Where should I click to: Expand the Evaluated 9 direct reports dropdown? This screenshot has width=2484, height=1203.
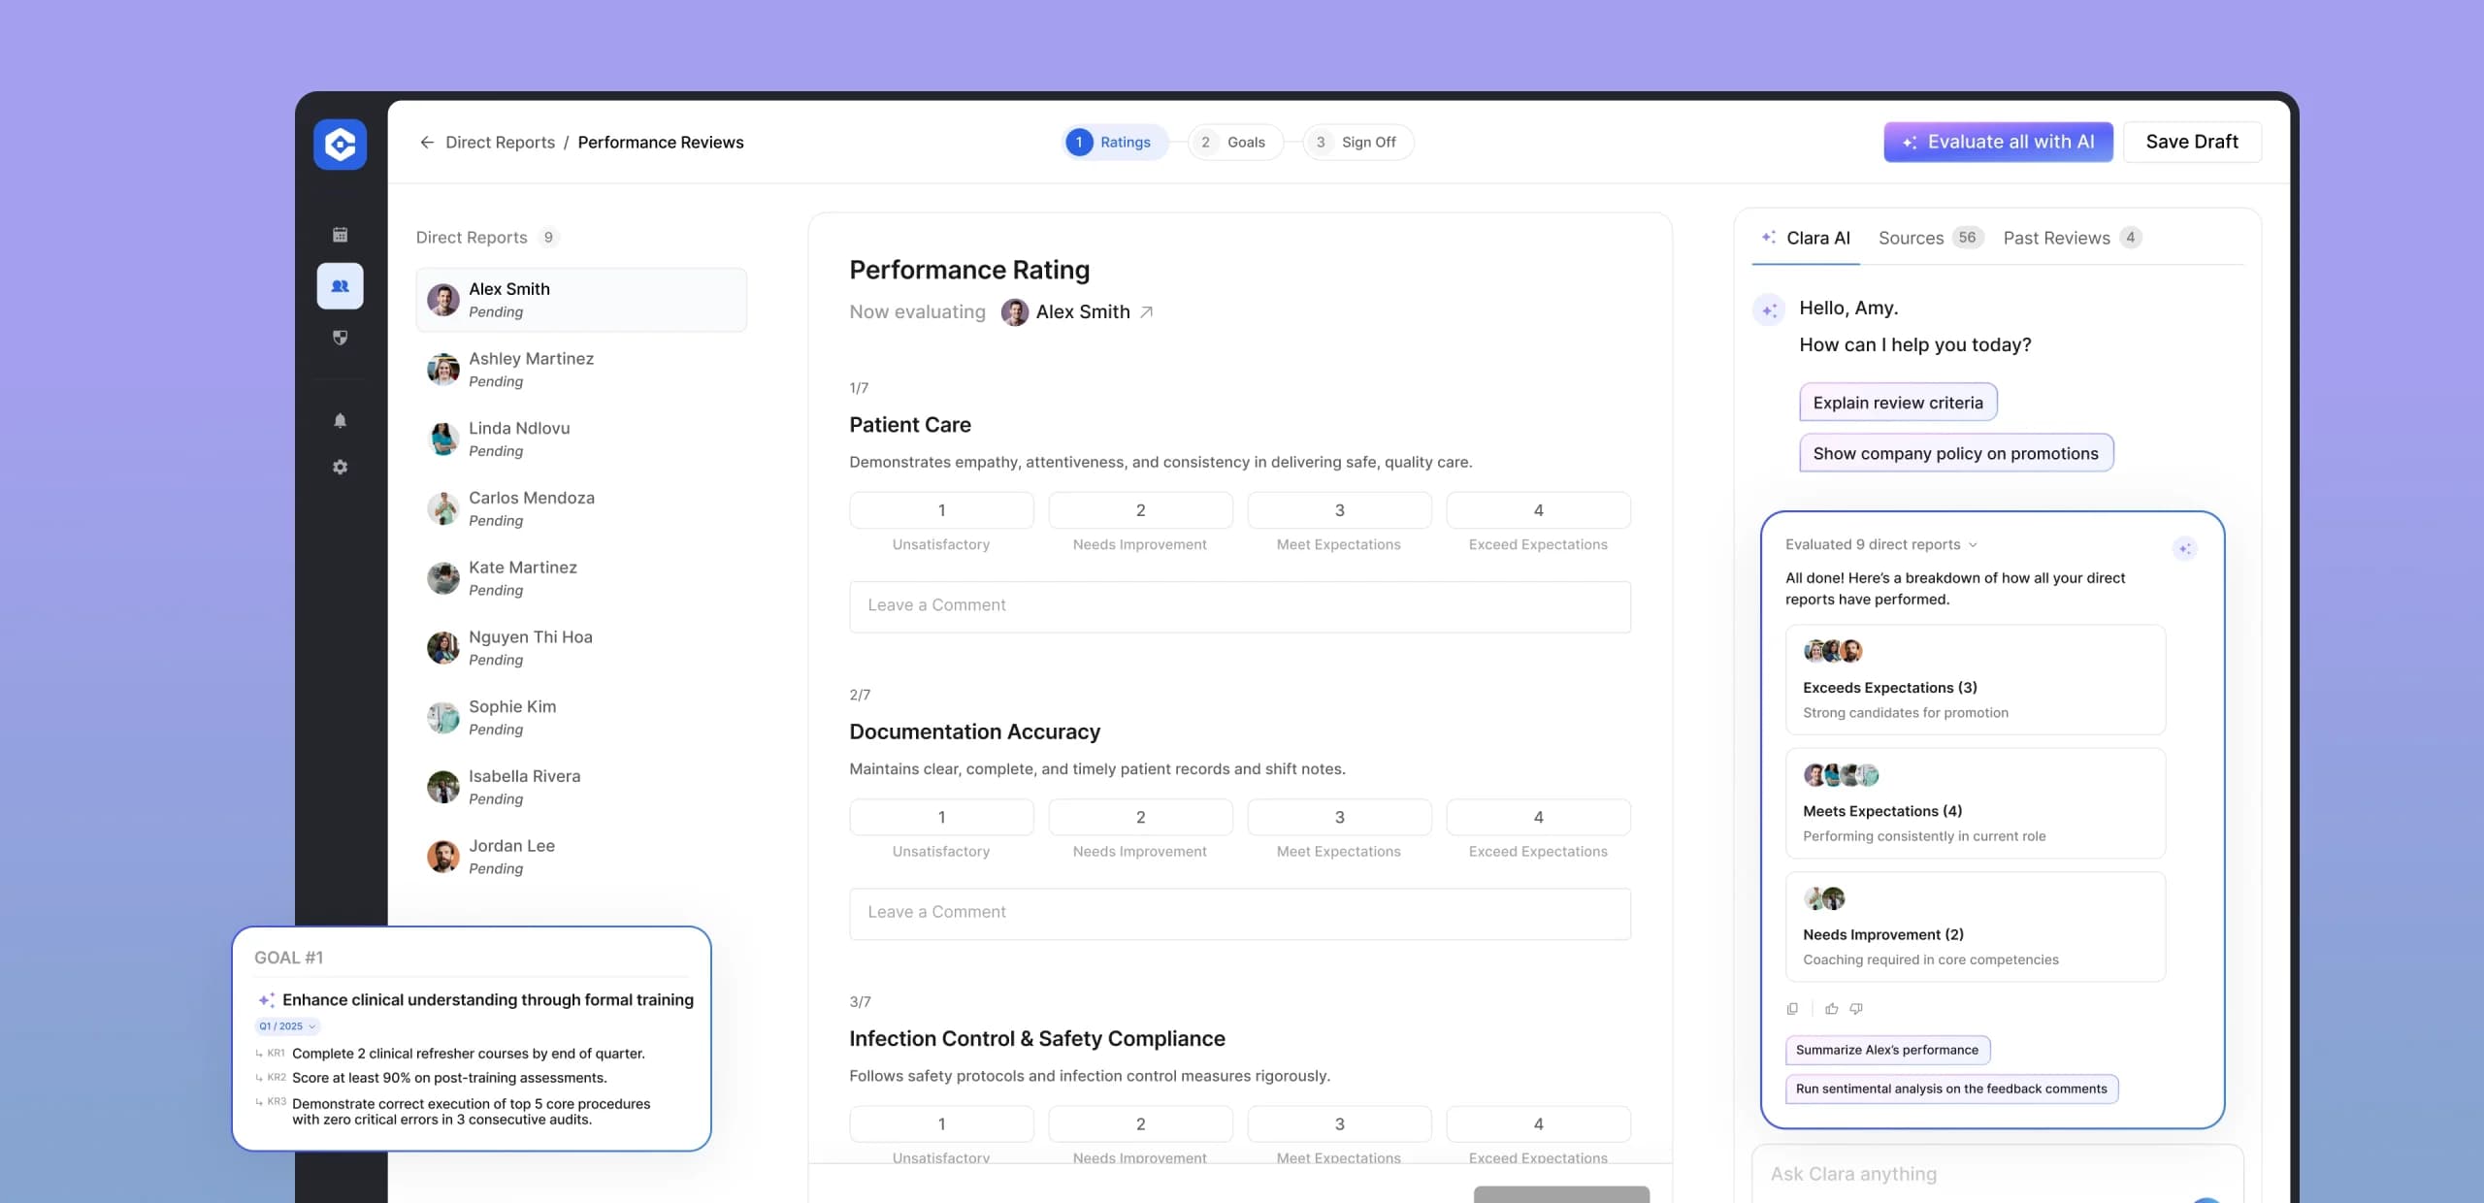[1880, 545]
